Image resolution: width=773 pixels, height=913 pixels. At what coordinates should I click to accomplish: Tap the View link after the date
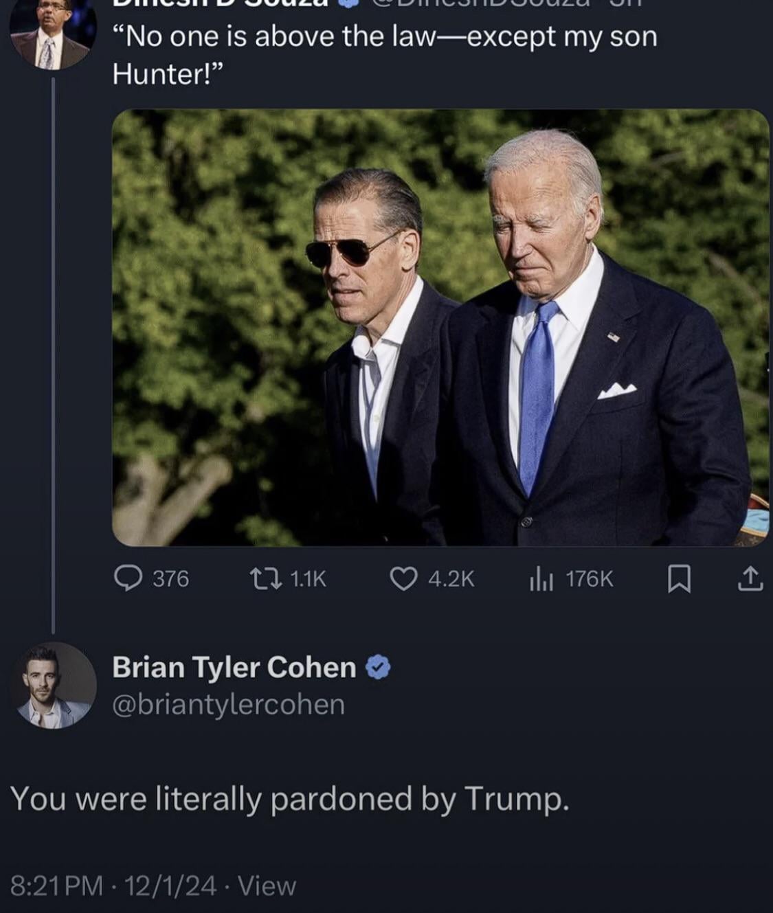(267, 886)
